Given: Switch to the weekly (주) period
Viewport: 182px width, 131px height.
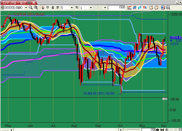Looking at the screenshot, I should click(47, 8).
